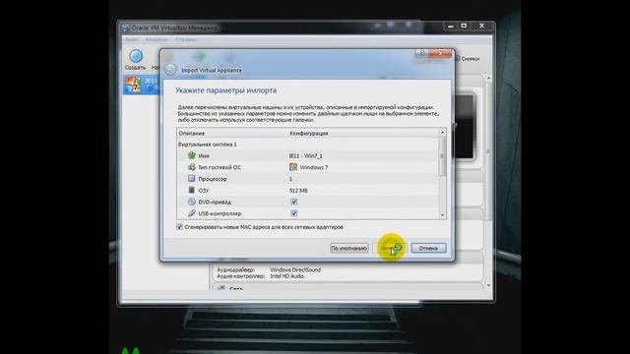The image size is (630, 354).
Task: Click the Имя row green icon
Action: [192, 155]
